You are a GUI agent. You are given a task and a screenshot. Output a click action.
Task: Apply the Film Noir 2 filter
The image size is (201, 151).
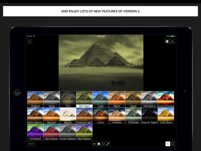[x=149, y=99]
